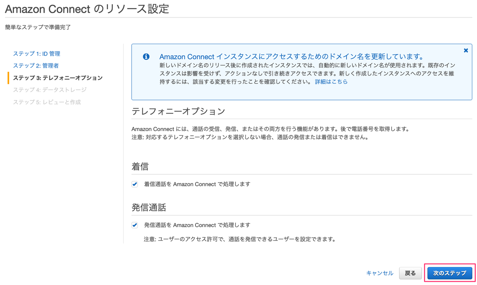
Task: Click the テレフォニーオプション section heading
Action: pos(178,111)
